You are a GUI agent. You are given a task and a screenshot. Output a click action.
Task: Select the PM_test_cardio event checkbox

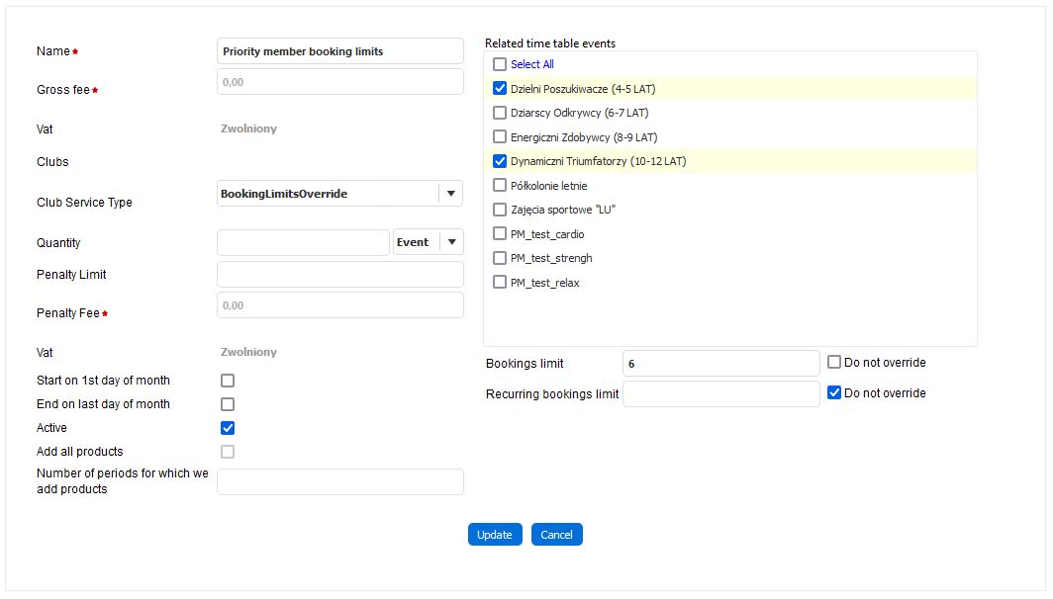click(500, 234)
